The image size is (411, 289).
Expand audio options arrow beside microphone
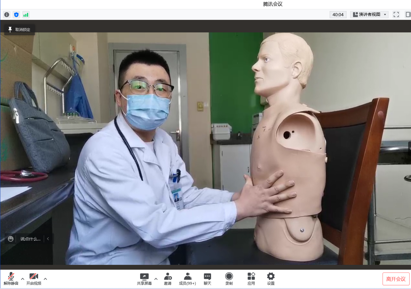23,279
